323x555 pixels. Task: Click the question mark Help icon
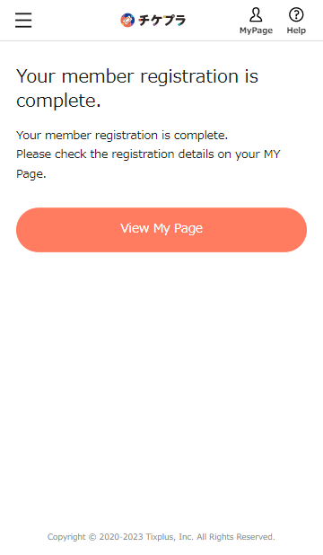[x=296, y=15]
